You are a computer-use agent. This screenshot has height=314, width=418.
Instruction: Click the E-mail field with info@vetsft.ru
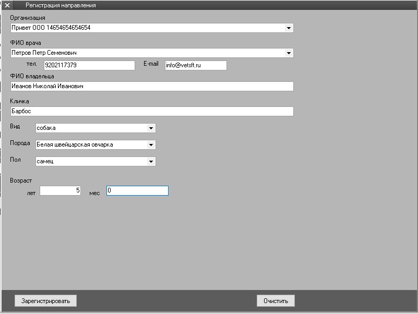click(x=196, y=65)
